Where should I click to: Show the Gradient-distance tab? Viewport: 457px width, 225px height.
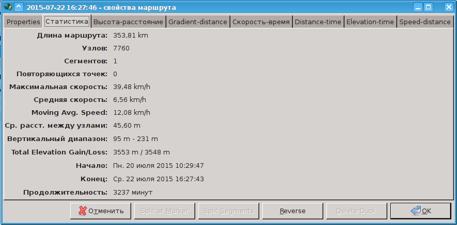[x=198, y=22]
